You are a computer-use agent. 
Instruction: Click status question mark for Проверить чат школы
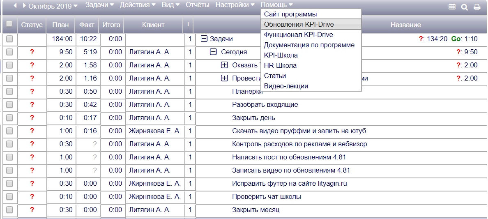(32, 196)
